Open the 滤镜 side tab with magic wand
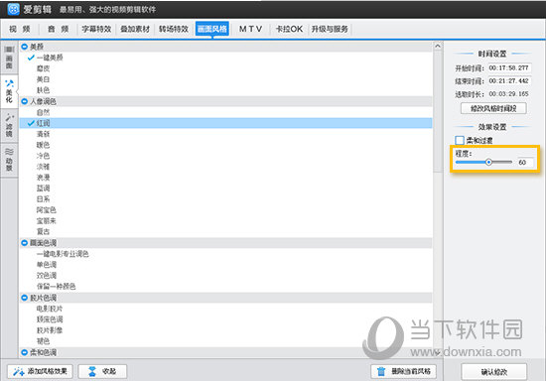Image resolution: width=546 pixels, height=381 pixels. click(9, 125)
